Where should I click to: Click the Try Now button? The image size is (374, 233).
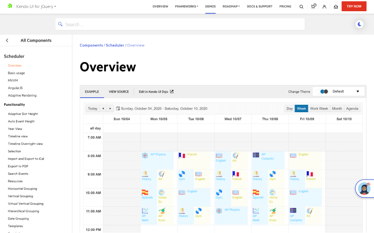(354, 6)
